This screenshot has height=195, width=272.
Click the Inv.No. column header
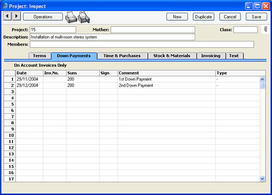coord(55,73)
